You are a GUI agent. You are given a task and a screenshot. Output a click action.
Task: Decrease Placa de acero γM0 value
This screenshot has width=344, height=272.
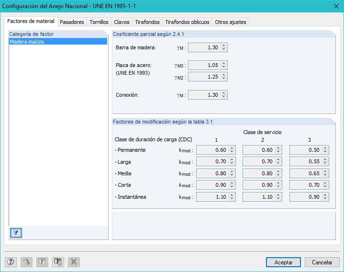[223, 67]
